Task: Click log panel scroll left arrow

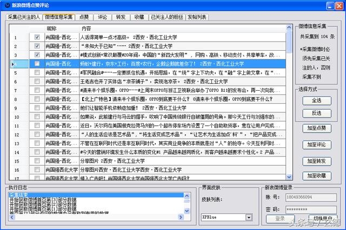Action: [x=12, y=217]
